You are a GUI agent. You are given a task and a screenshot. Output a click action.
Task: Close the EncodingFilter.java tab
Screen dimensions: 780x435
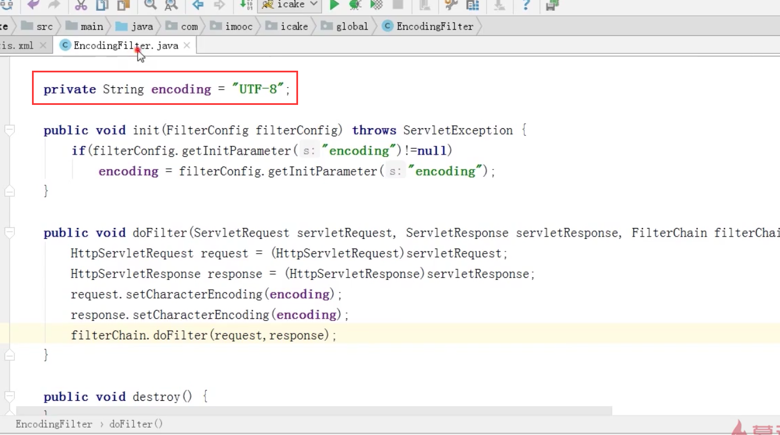[187, 46]
